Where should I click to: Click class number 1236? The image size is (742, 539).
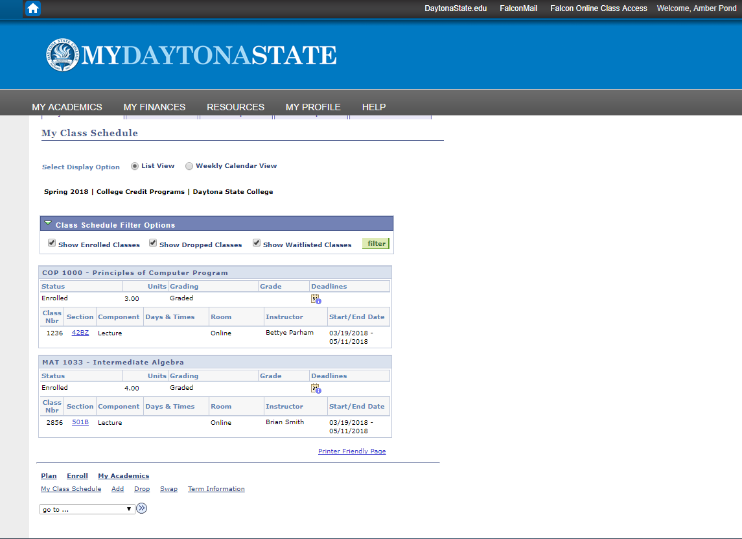[54, 333]
